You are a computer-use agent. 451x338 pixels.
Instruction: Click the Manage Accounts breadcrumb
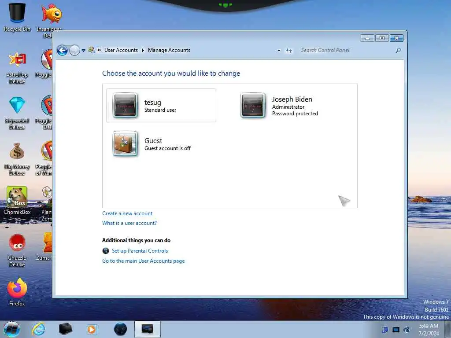169,50
